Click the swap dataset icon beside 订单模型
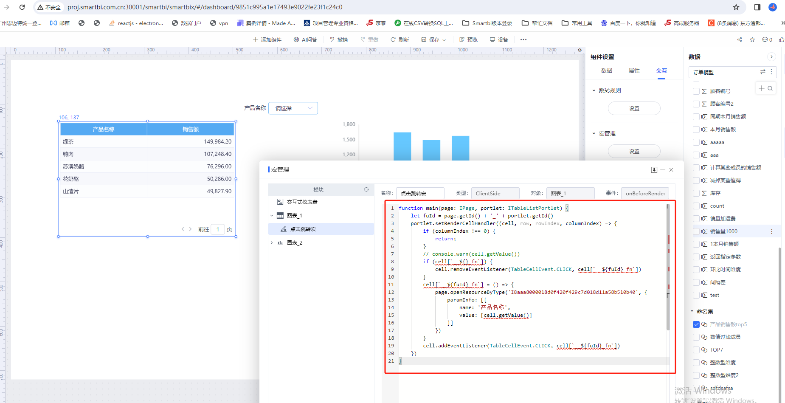785x403 pixels. (x=763, y=72)
